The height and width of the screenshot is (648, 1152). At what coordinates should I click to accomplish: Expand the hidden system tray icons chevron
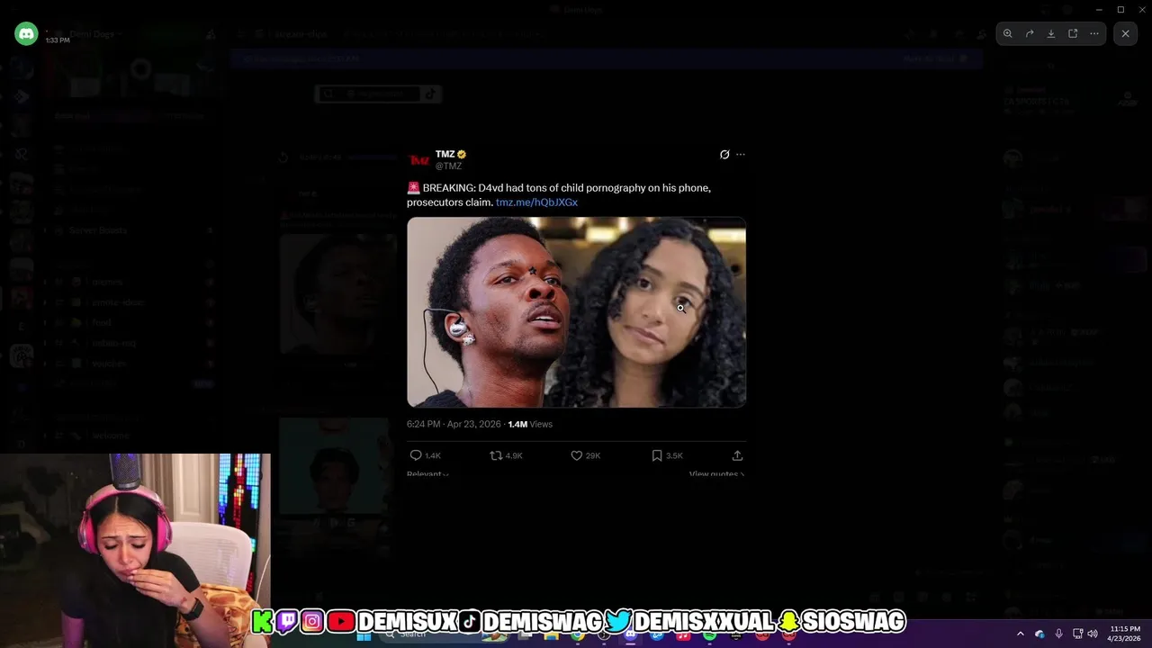tap(1020, 634)
